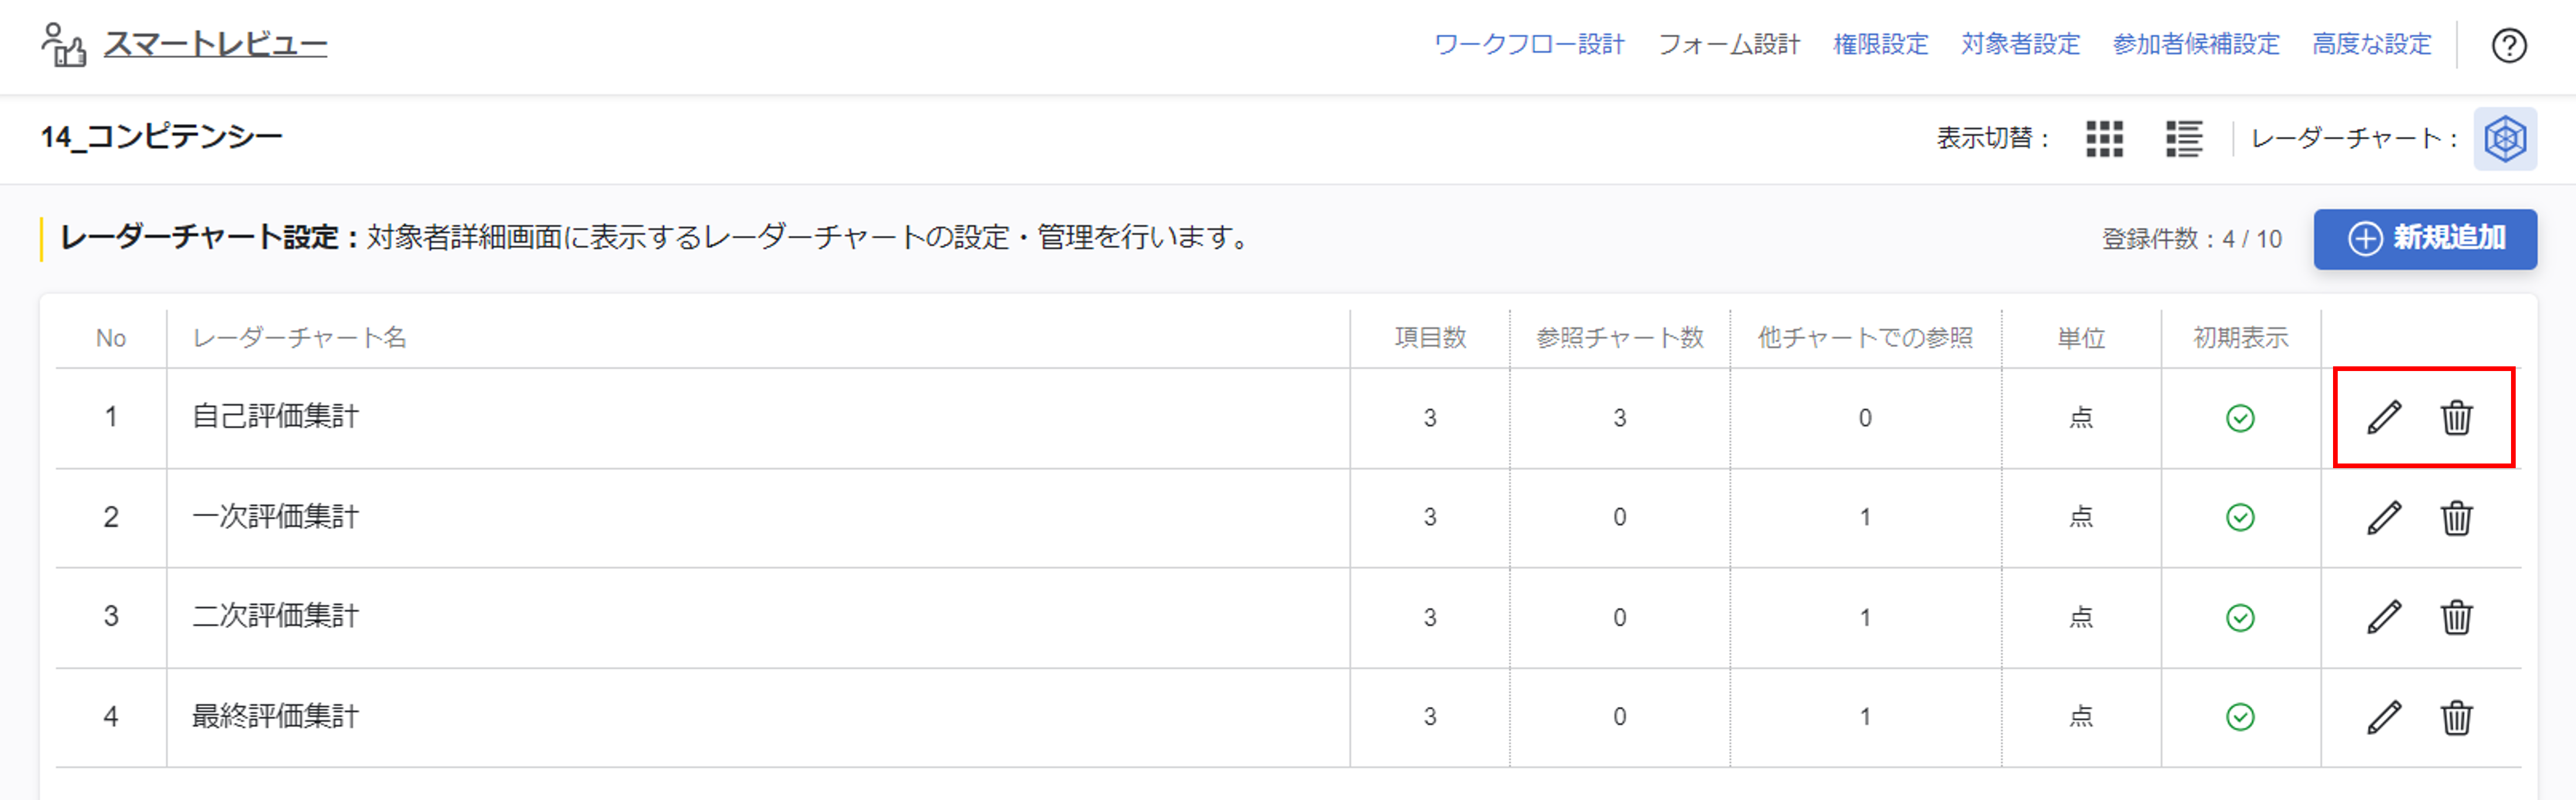Open 対象者設定 menu

(x=2020, y=45)
